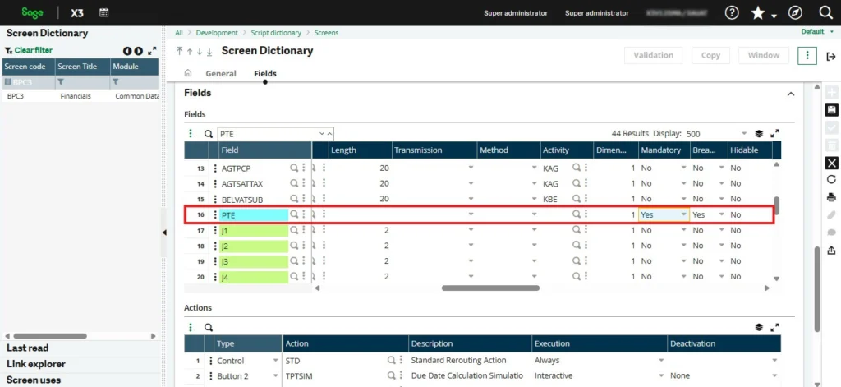Click the exit arrow icon beside Window

click(x=831, y=55)
